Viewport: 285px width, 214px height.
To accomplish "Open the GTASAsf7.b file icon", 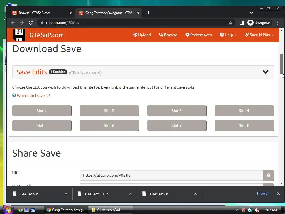I will pos(15,194).
